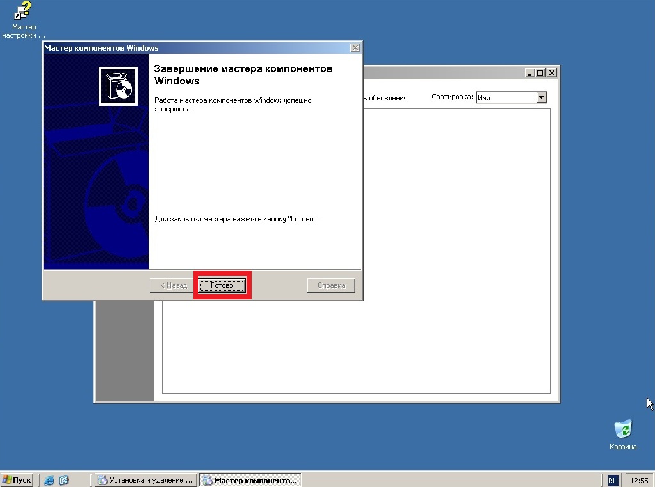
Task: Click the Для закрытия мастера нажмите instruction text
Action: [x=236, y=219]
